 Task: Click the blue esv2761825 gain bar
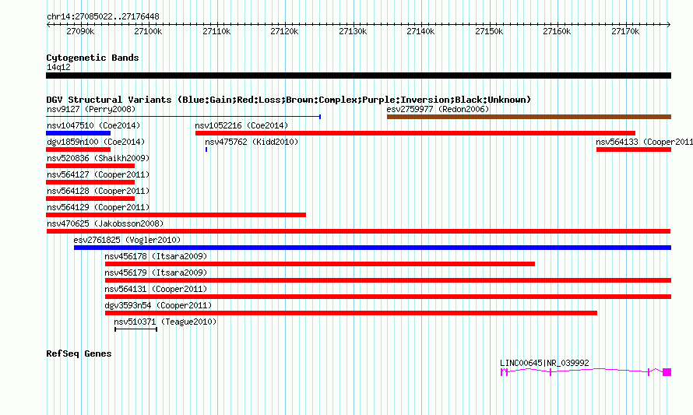point(372,248)
